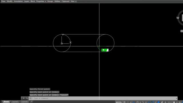Open workspace switching gear icon
183x103 pixels.
click(174, 102)
